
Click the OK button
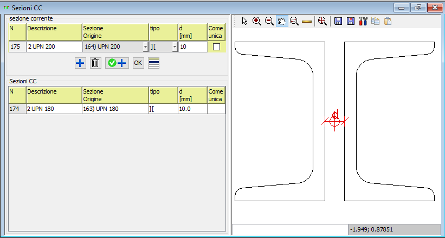138,63
